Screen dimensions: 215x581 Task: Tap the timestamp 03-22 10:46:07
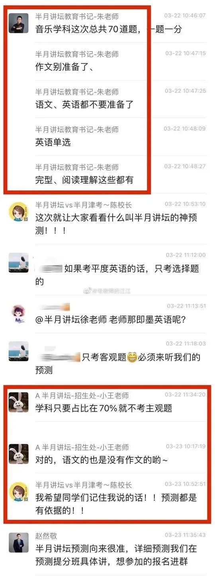click(x=185, y=16)
